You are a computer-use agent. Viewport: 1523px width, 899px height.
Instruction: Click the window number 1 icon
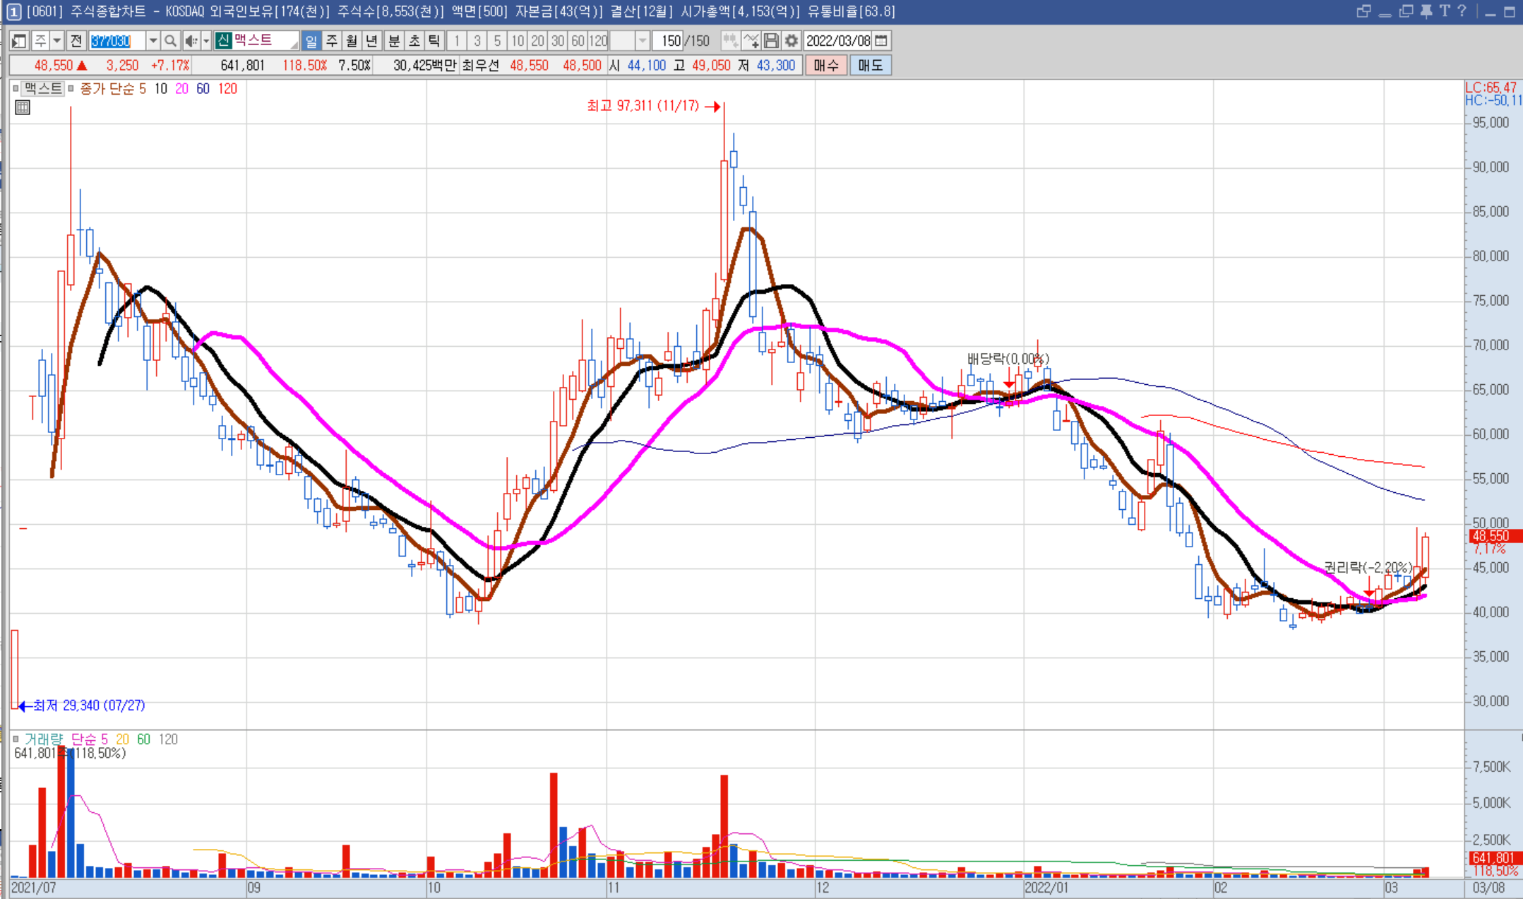[13, 11]
